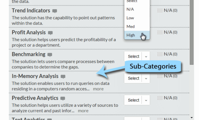
Task: Open the In-Memory Analysis Select dropdown
Action: point(137,78)
